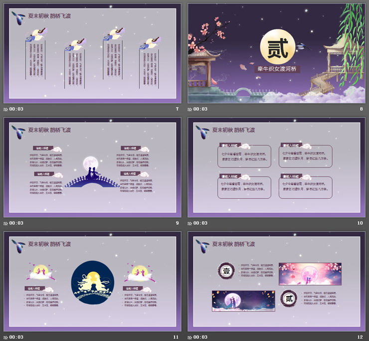Click the 00:03 timing label below slide 11
The image size is (369, 341).
pos(16,337)
